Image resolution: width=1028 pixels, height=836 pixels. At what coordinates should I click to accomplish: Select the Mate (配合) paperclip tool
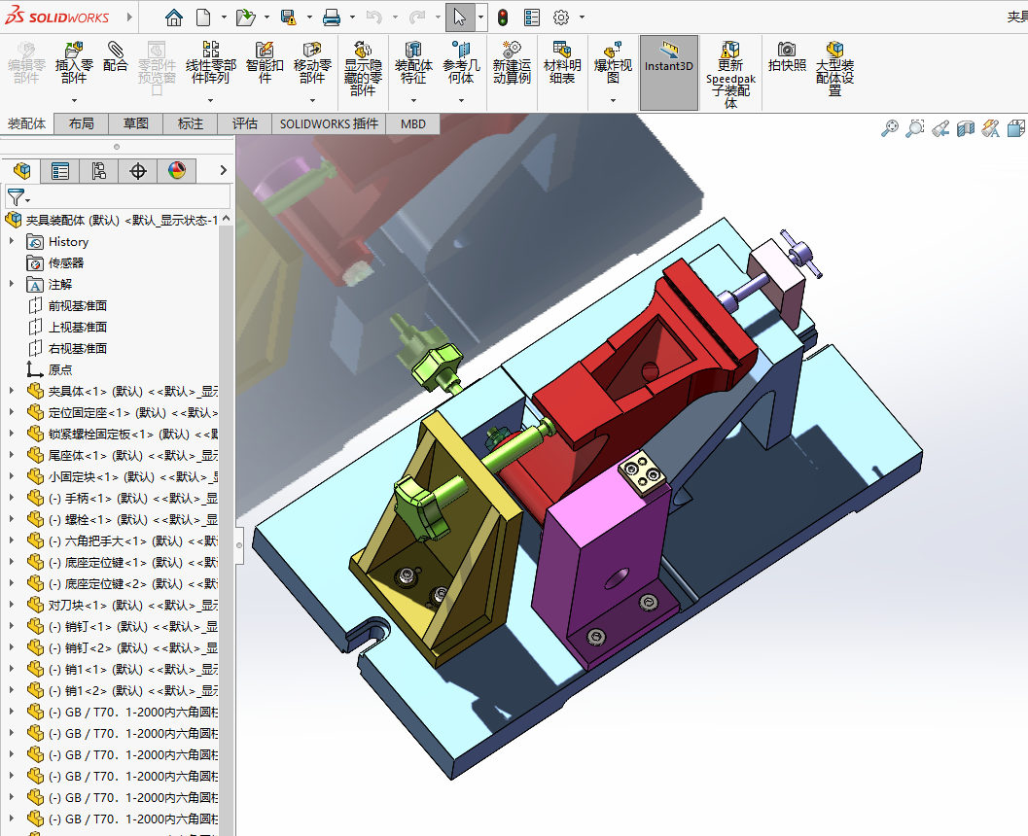click(116, 57)
